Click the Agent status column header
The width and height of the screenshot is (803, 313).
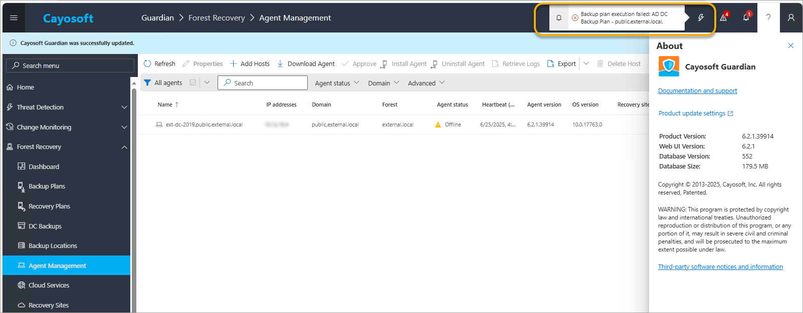point(452,104)
